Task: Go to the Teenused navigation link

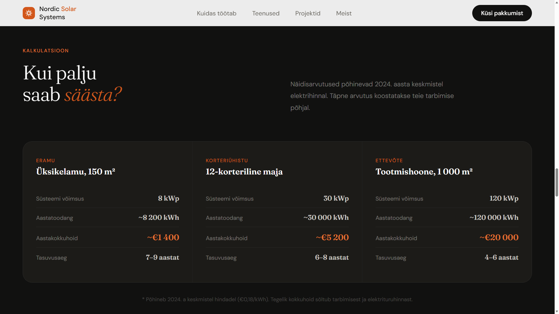Action: click(266, 13)
